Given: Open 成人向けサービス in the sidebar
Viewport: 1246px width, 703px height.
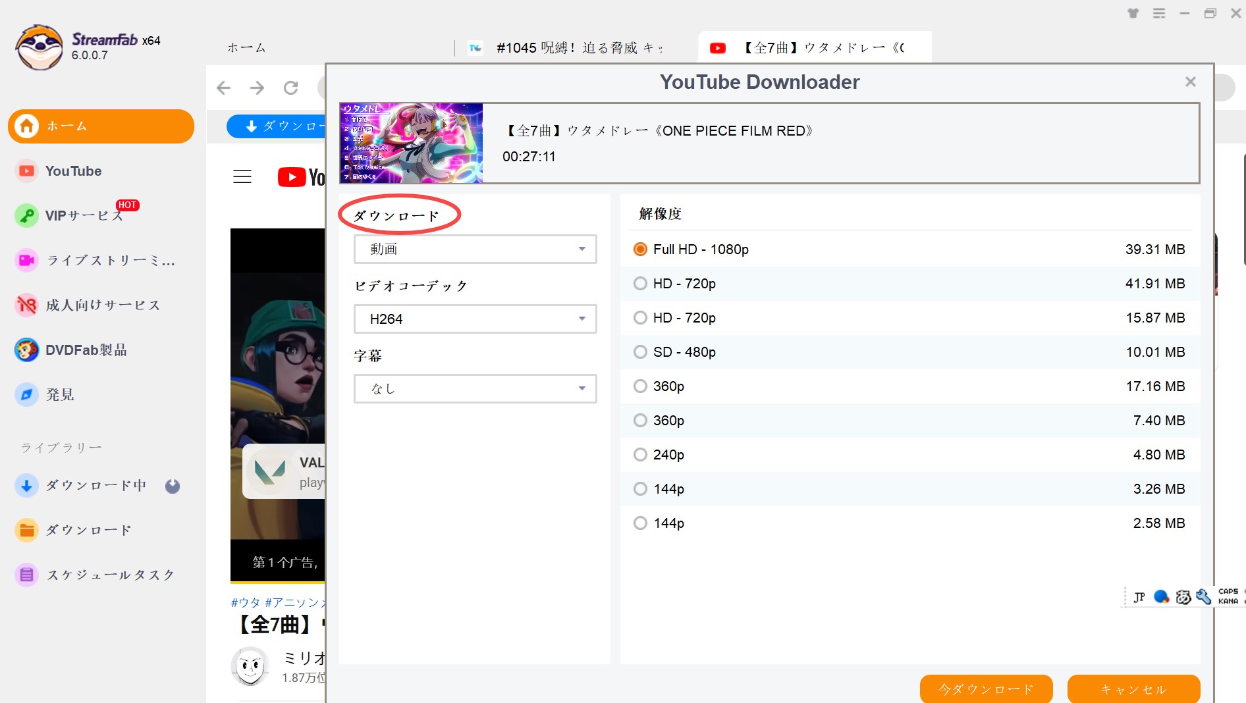Looking at the screenshot, I should tap(88, 305).
